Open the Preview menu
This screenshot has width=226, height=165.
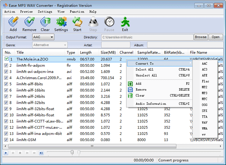click(x=26, y=12)
